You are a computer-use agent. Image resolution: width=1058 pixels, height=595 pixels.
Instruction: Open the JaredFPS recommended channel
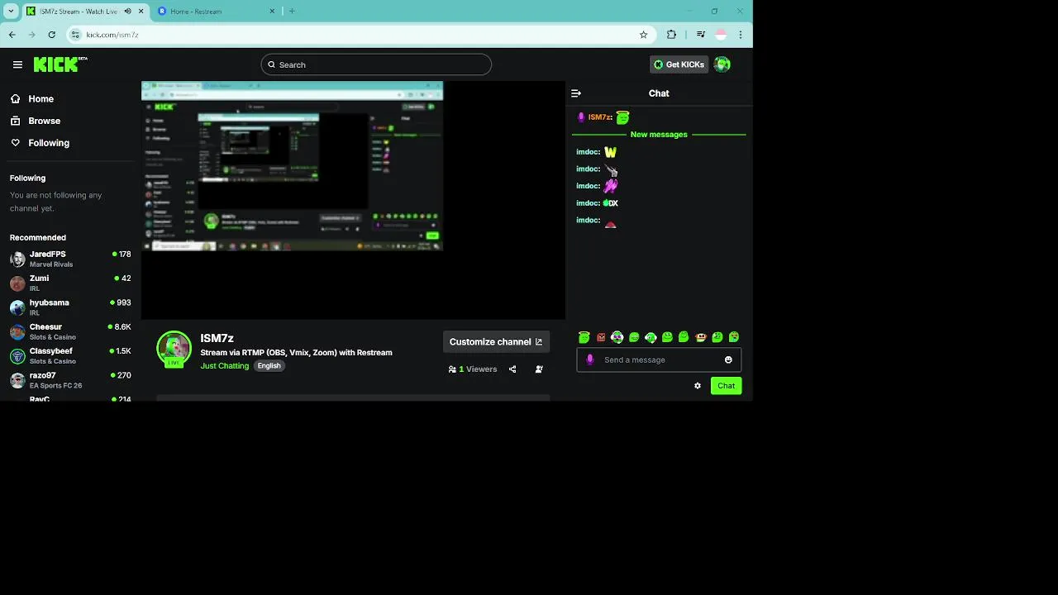coord(70,259)
